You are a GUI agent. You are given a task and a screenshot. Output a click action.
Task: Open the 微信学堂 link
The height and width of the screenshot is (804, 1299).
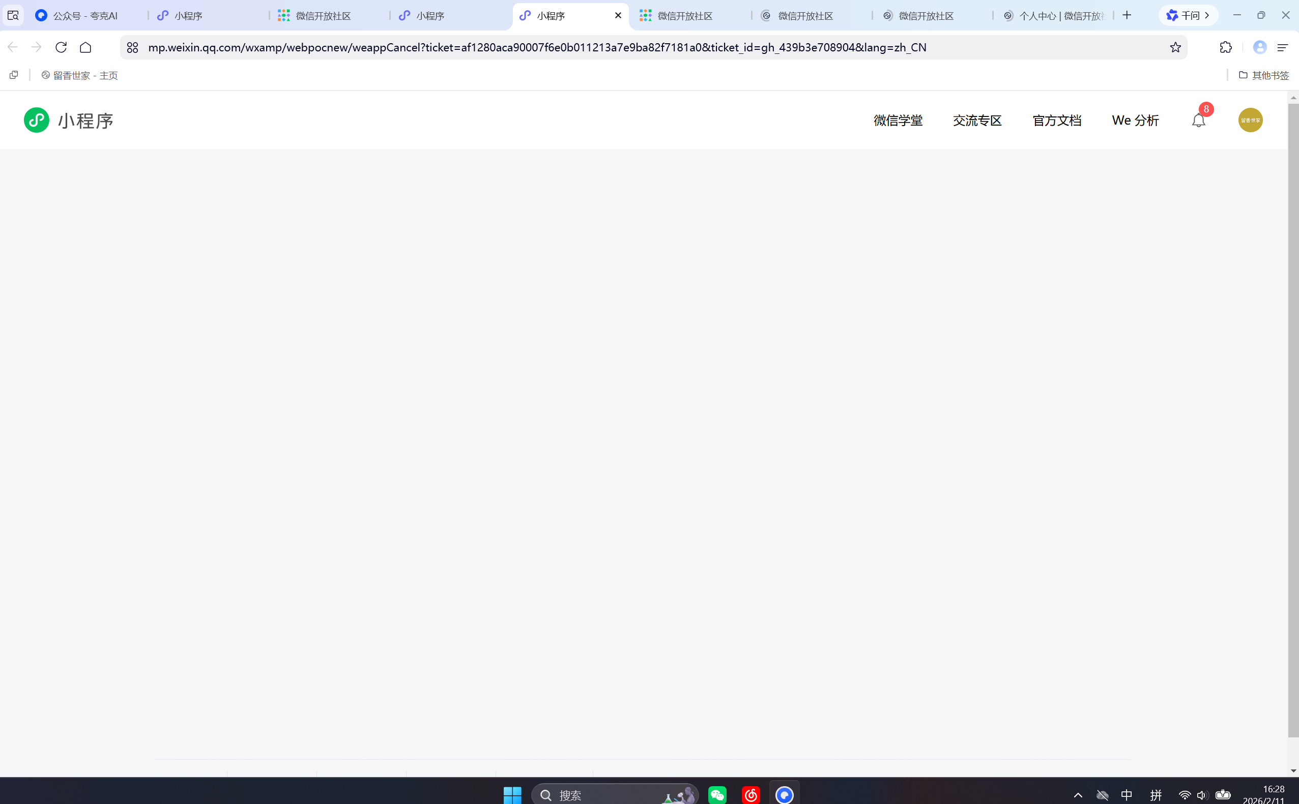point(898,121)
